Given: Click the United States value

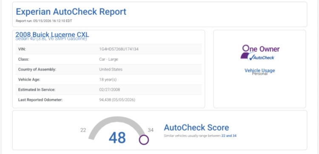Looking at the screenshot, I should pos(111,69).
